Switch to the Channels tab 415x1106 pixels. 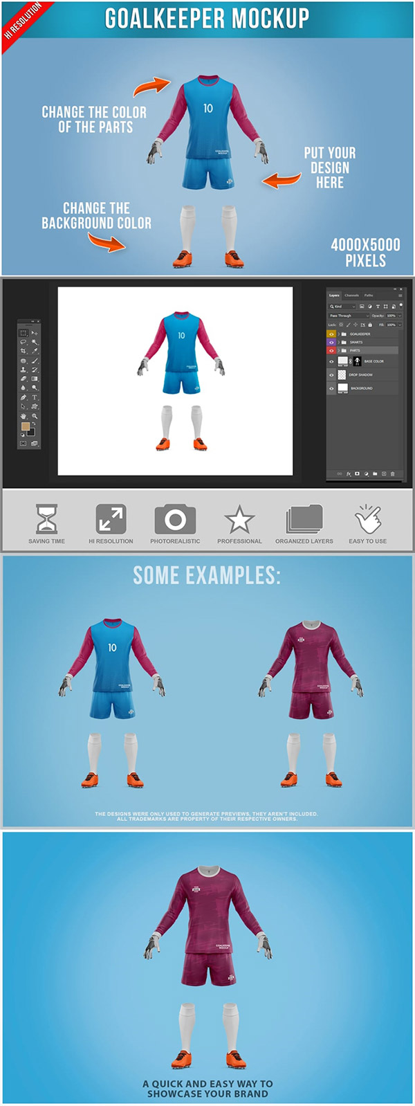pyautogui.click(x=351, y=296)
